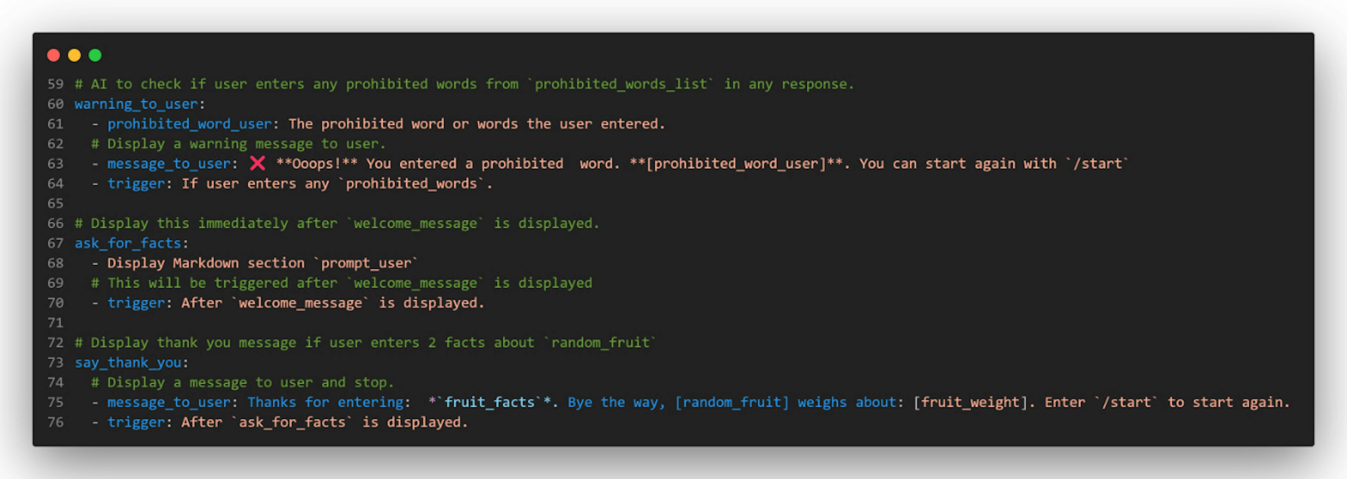The width and height of the screenshot is (1347, 479).
Task: Click the trigger key on line 76
Action: click(135, 422)
